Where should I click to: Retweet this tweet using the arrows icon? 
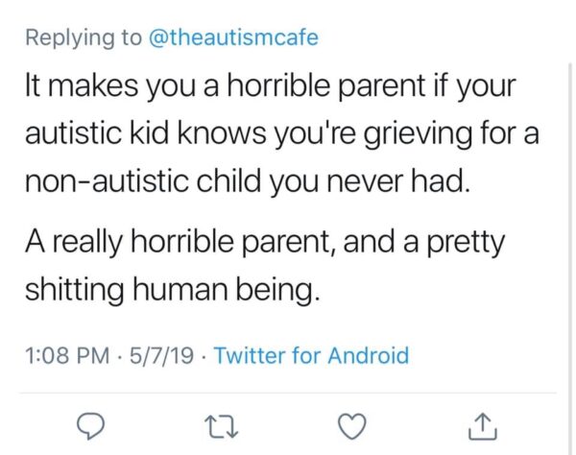(221, 426)
